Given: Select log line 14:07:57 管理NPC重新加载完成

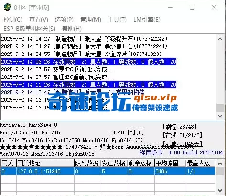Looking at the screenshot, I should tap(58, 77).
